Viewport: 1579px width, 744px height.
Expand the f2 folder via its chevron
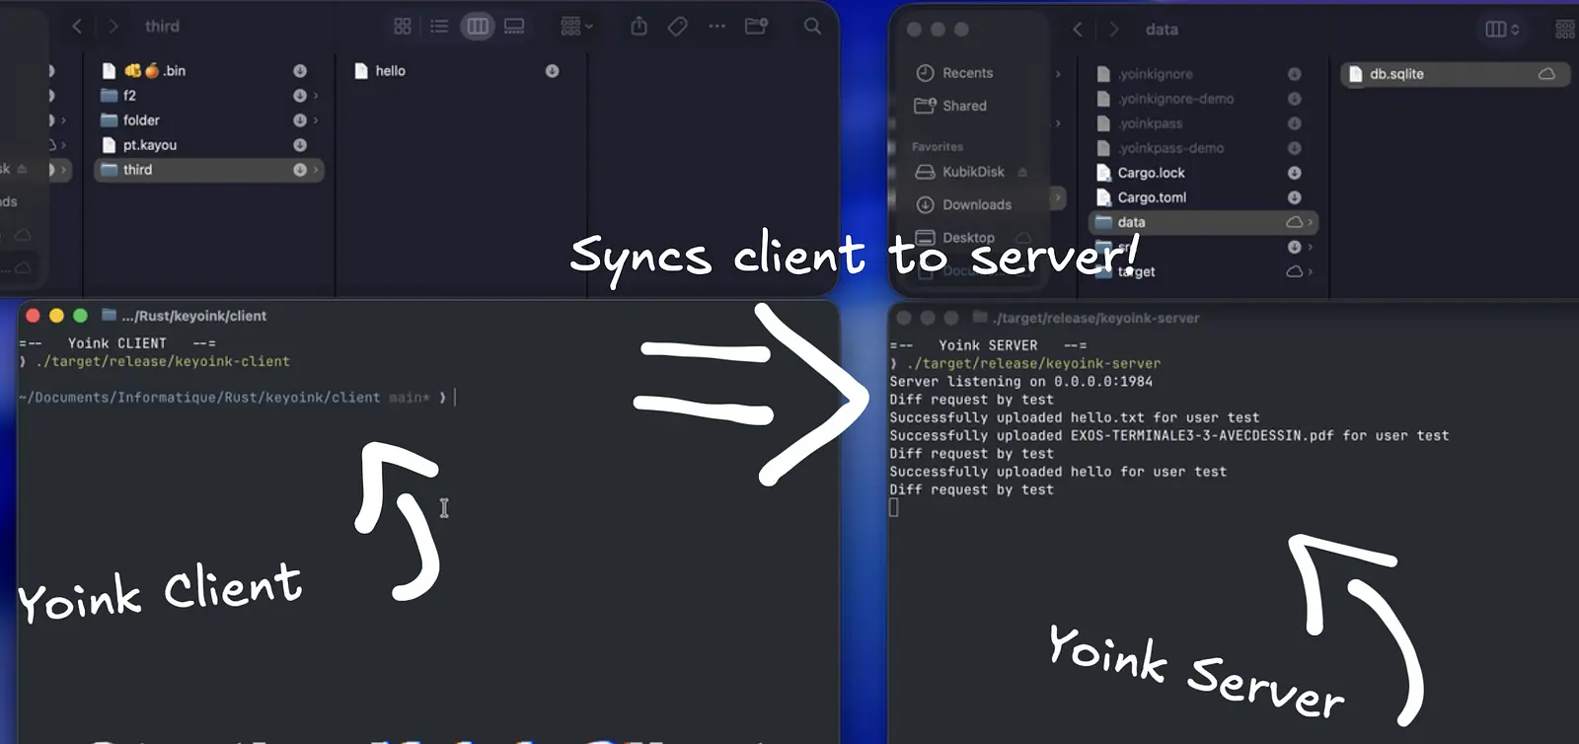pyautogui.click(x=316, y=96)
